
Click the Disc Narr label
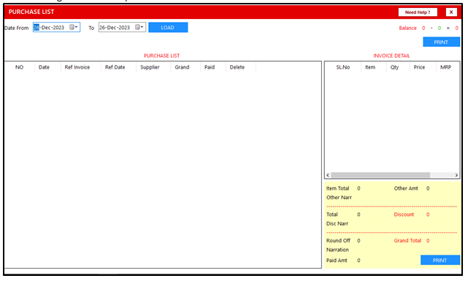tap(337, 223)
